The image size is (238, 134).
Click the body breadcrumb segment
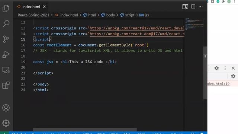(110, 15)
